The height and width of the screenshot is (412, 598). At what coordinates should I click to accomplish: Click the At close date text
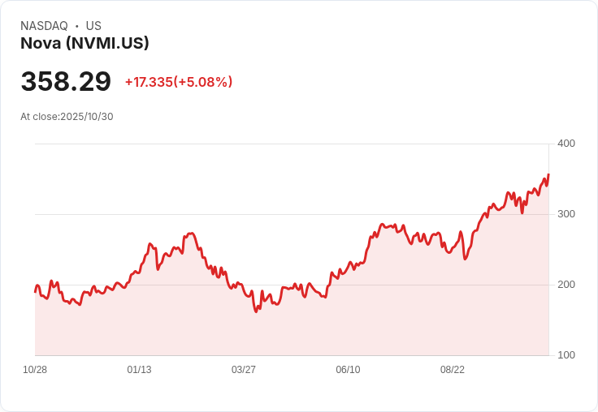[67, 116]
